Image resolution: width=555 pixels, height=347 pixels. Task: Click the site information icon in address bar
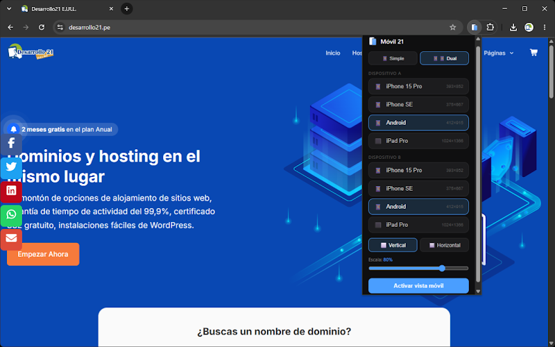coord(60,27)
